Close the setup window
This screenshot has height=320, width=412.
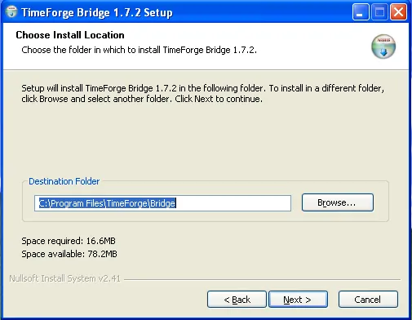tap(398, 12)
